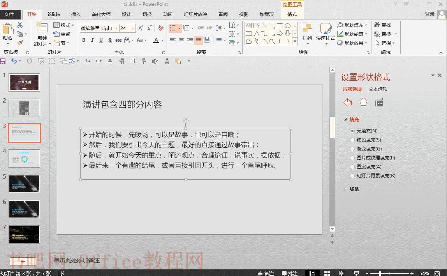Switch to Slide Sorter view in status bar
The width and height of the screenshot is (447, 276).
point(327,273)
